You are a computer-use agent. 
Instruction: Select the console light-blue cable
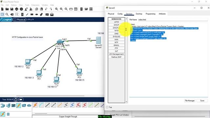[x=41, y=105]
